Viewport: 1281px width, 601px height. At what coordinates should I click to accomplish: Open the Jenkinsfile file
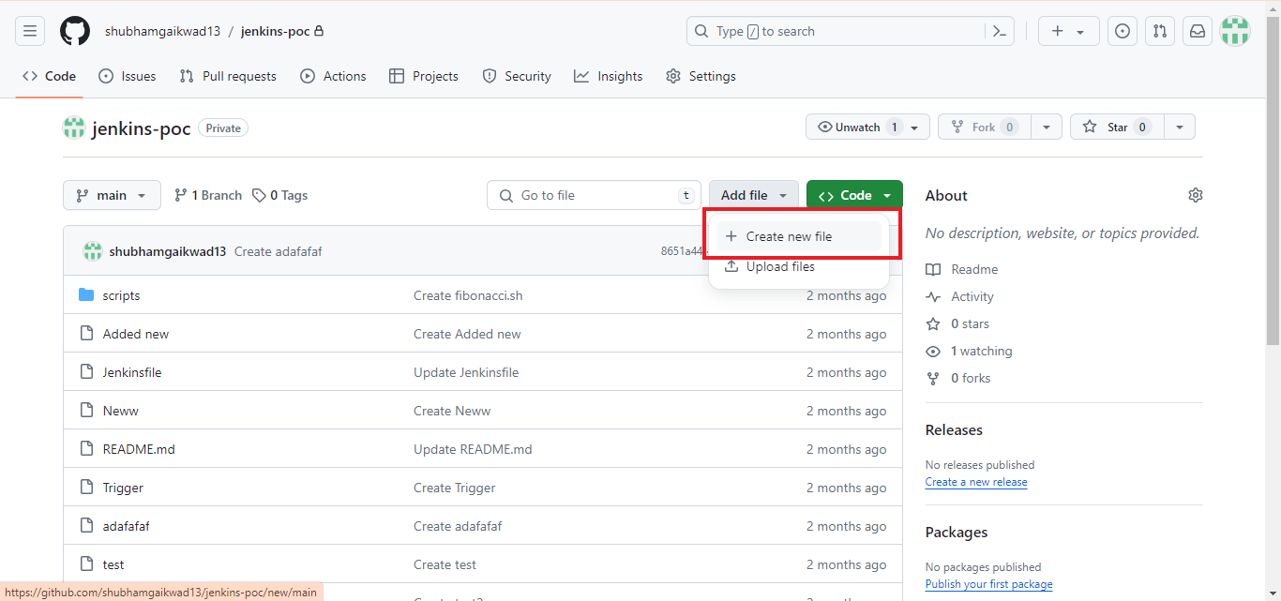click(x=132, y=372)
